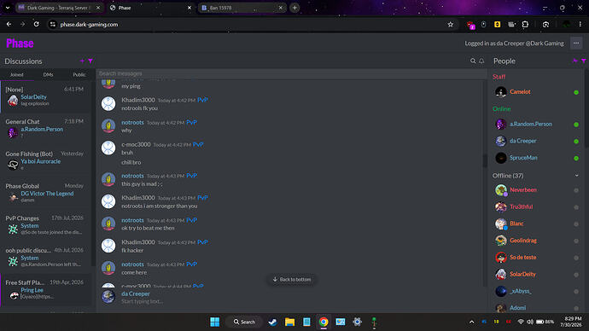Viewport: 589px width, 331px height.
Task: Open a new browser tab
Action: coord(294,8)
